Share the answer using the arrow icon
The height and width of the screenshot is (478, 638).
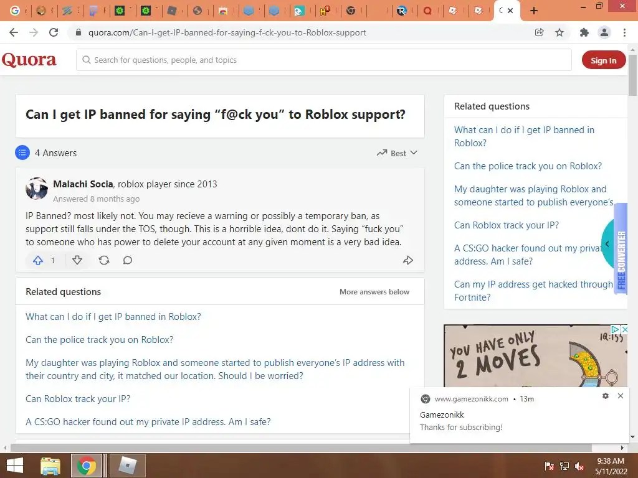point(407,260)
